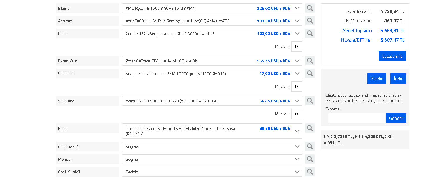Click the Sabit Disk search magnifier

point(310,74)
